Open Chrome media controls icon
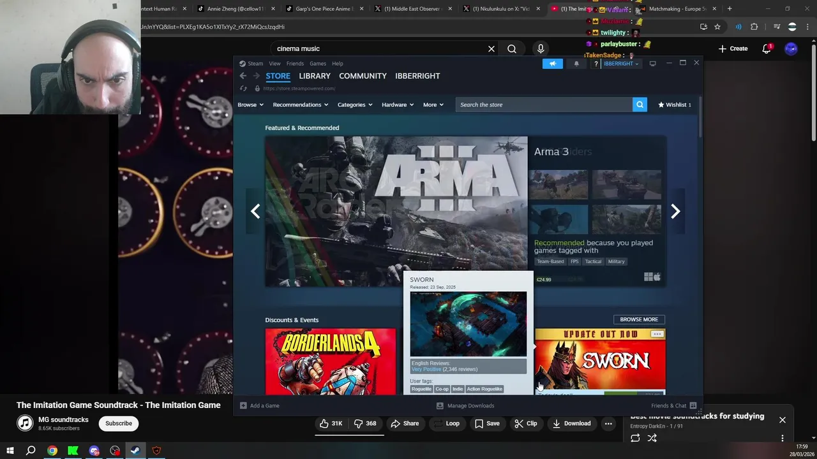Image resolution: width=817 pixels, height=459 pixels. (777, 27)
